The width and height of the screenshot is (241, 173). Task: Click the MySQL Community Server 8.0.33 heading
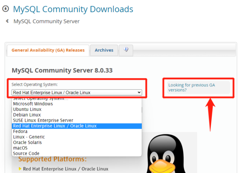click(62, 70)
